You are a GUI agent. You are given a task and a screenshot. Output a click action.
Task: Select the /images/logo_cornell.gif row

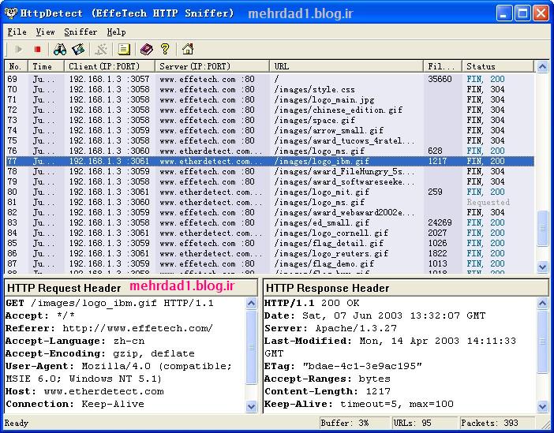[x=270, y=233]
